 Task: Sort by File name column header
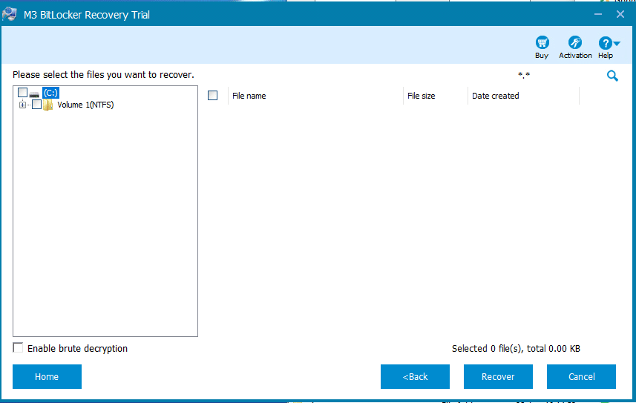[x=315, y=96]
